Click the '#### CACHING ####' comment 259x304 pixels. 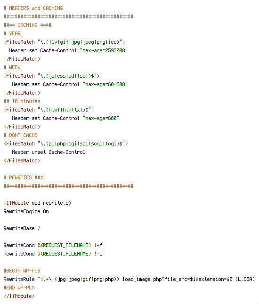(x=28, y=25)
